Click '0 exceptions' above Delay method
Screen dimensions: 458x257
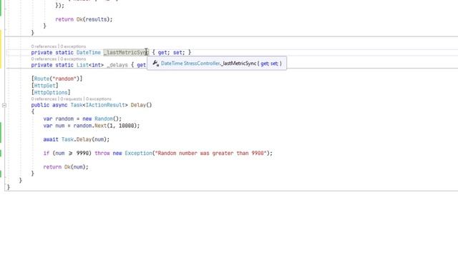(x=99, y=99)
